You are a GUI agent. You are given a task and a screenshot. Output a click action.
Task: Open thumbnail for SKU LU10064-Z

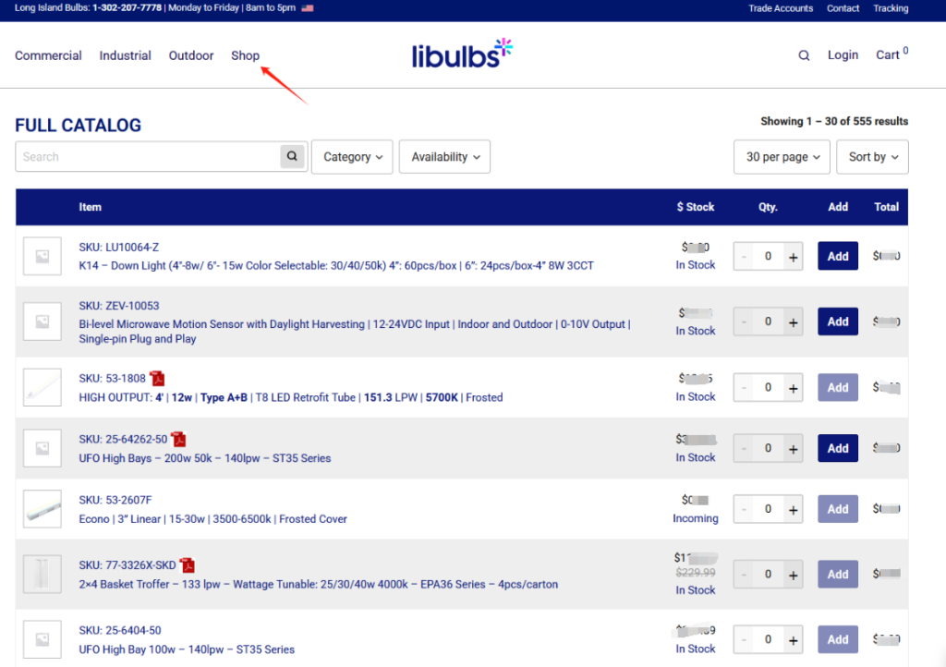click(42, 256)
